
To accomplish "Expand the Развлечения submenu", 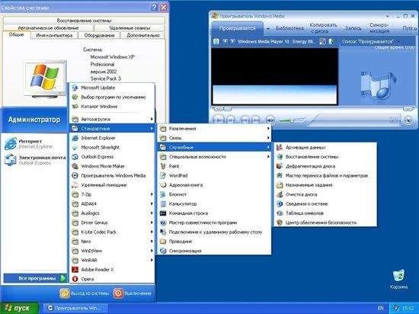I will 214,129.
